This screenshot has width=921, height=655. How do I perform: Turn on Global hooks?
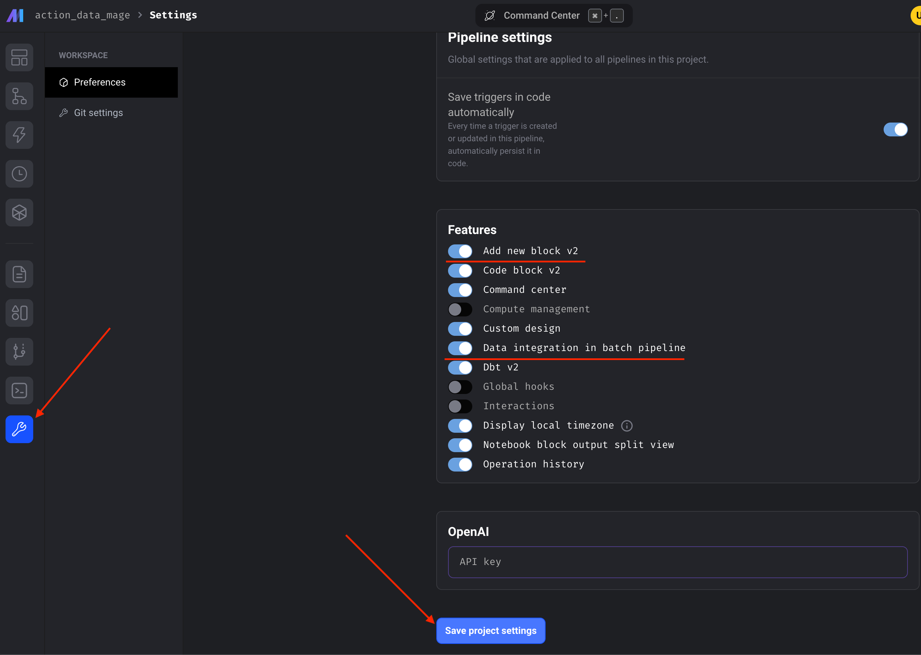click(x=460, y=386)
